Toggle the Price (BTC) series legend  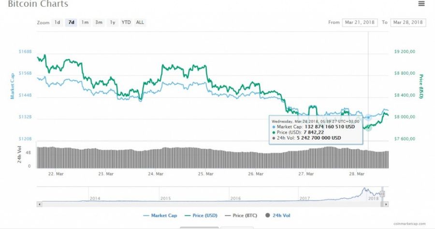(x=241, y=215)
